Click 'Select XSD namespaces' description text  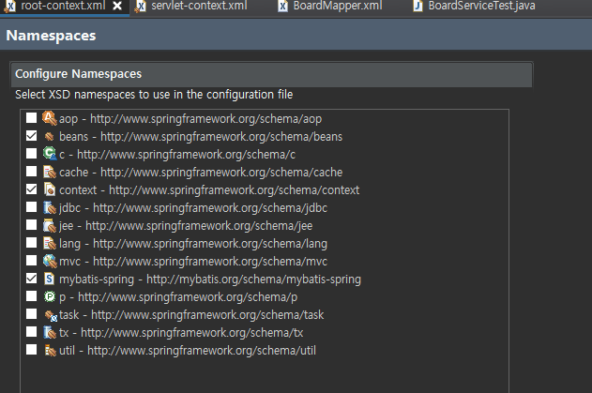[154, 95]
